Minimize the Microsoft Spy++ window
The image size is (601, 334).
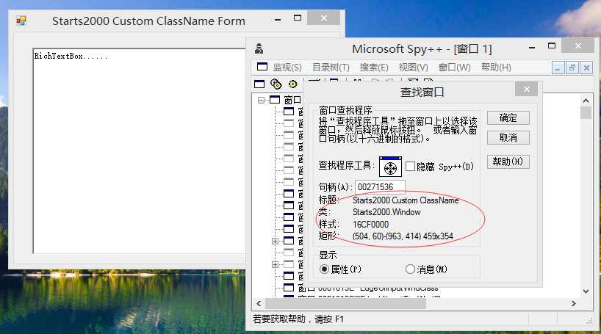(532, 48)
